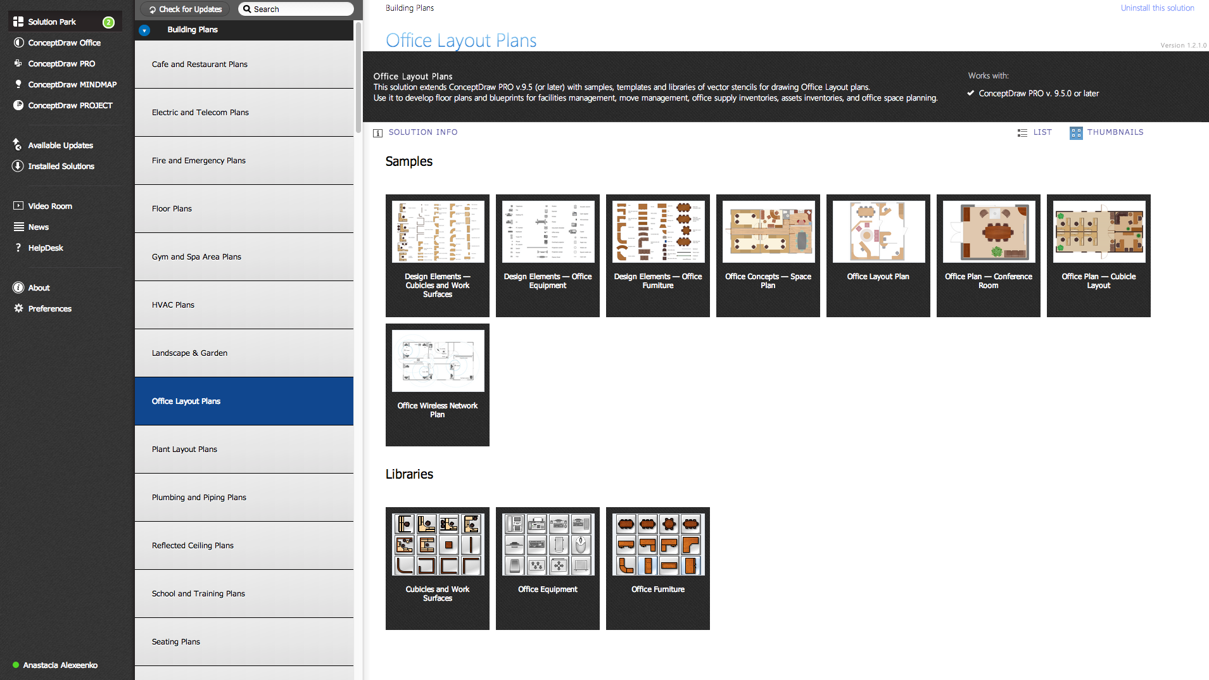Open Cubicles and Work Surfaces library
Screen dimensions: 1209x680
pyautogui.click(x=438, y=569)
